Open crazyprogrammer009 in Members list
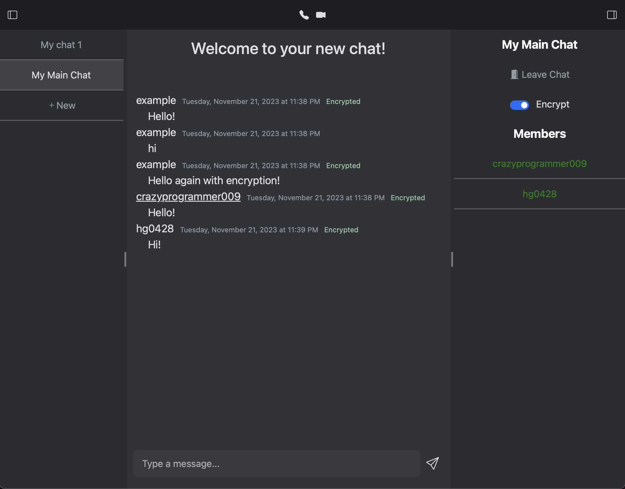The width and height of the screenshot is (625, 489). click(539, 164)
